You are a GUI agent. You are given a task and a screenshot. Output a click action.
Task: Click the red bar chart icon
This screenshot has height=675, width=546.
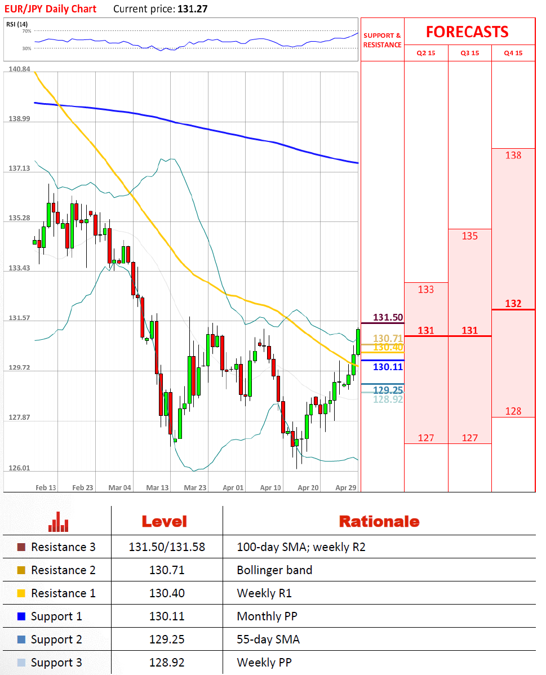tap(58, 522)
